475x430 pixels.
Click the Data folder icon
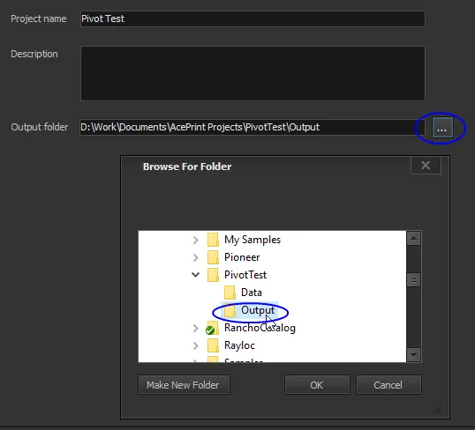[230, 293]
